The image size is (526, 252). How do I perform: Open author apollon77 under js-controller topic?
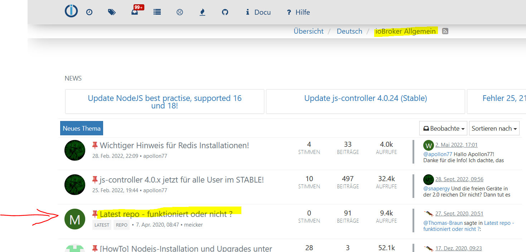pos(155,190)
